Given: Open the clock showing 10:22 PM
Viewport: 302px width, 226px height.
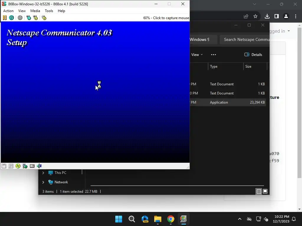Looking at the screenshot, I should pyautogui.click(x=281, y=219).
